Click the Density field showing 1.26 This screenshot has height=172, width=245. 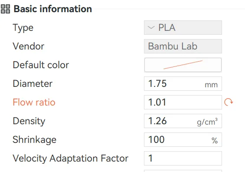pyautogui.click(x=183, y=121)
